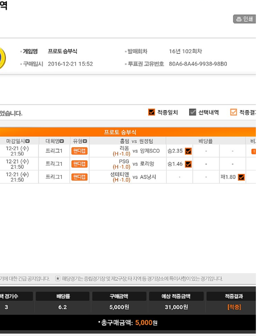This screenshot has width=257, height=336.
Task: Select purchase date 2016-12-21 15:52
Action: [x=71, y=64]
